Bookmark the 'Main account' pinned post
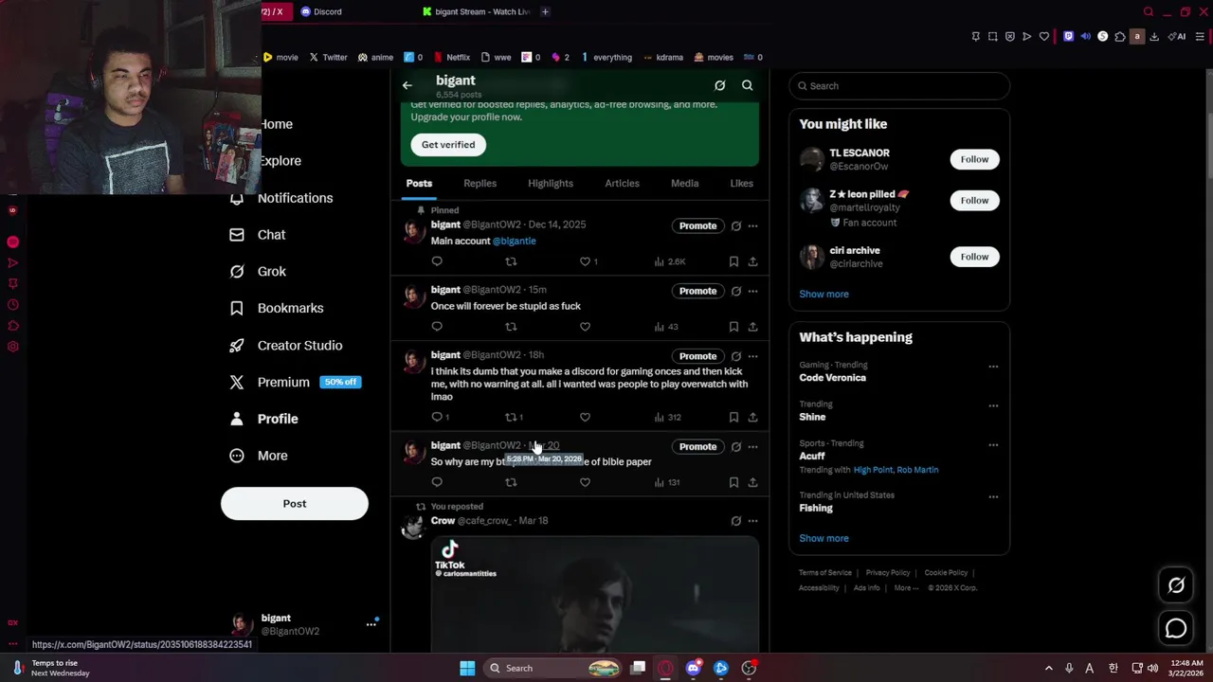 point(733,261)
